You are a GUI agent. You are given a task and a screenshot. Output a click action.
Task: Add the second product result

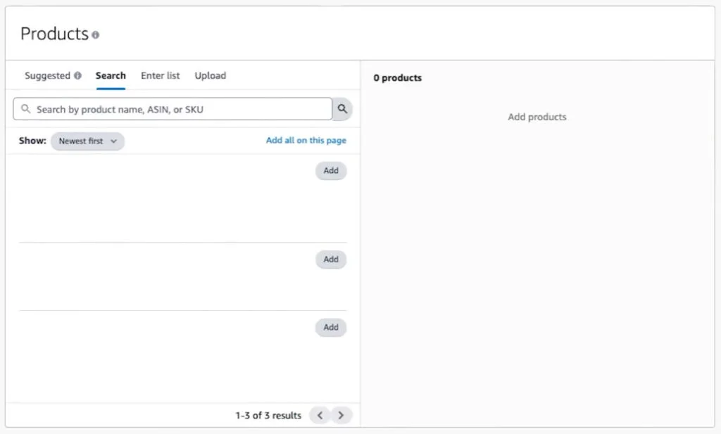coord(331,259)
